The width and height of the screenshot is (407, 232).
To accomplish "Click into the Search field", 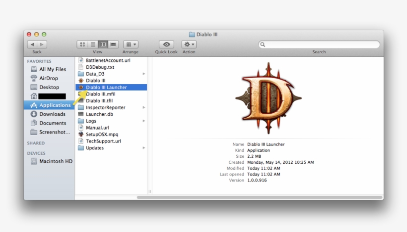I will point(319,45).
